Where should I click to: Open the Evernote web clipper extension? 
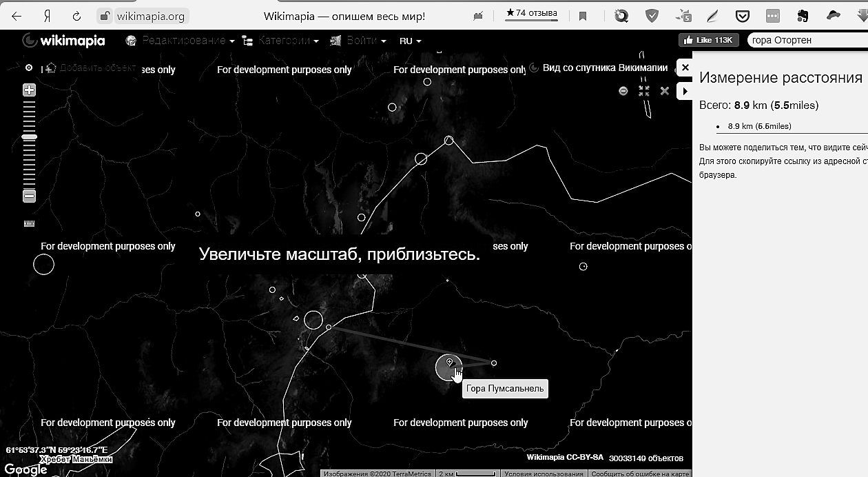(803, 14)
